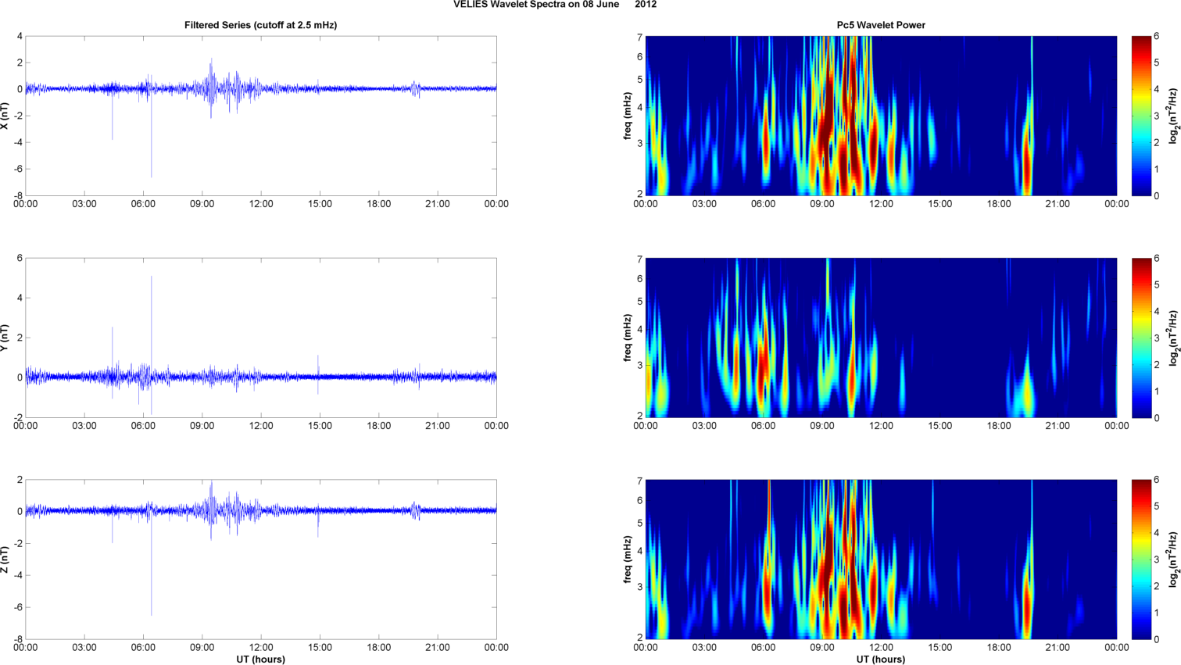Click 'UT (hours)' label under the bottom wavelet plot
Image resolution: width=1181 pixels, height=665 pixels.
(x=881, y=660)
